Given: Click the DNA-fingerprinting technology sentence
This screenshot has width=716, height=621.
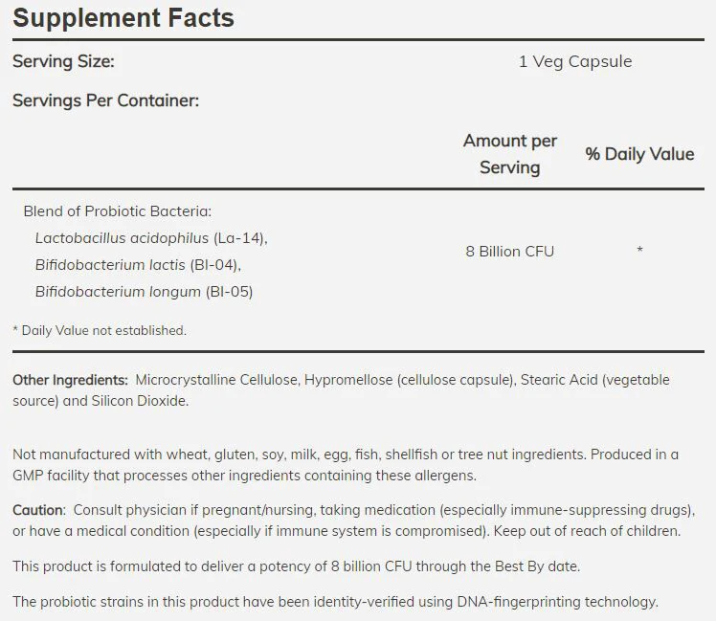Looking at the screenshot, I should pyautogui.click(x=335, y=601).
